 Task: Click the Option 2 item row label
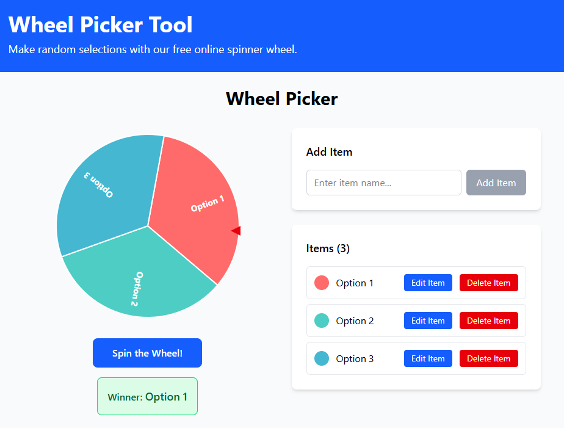click(x=355, y=321)
